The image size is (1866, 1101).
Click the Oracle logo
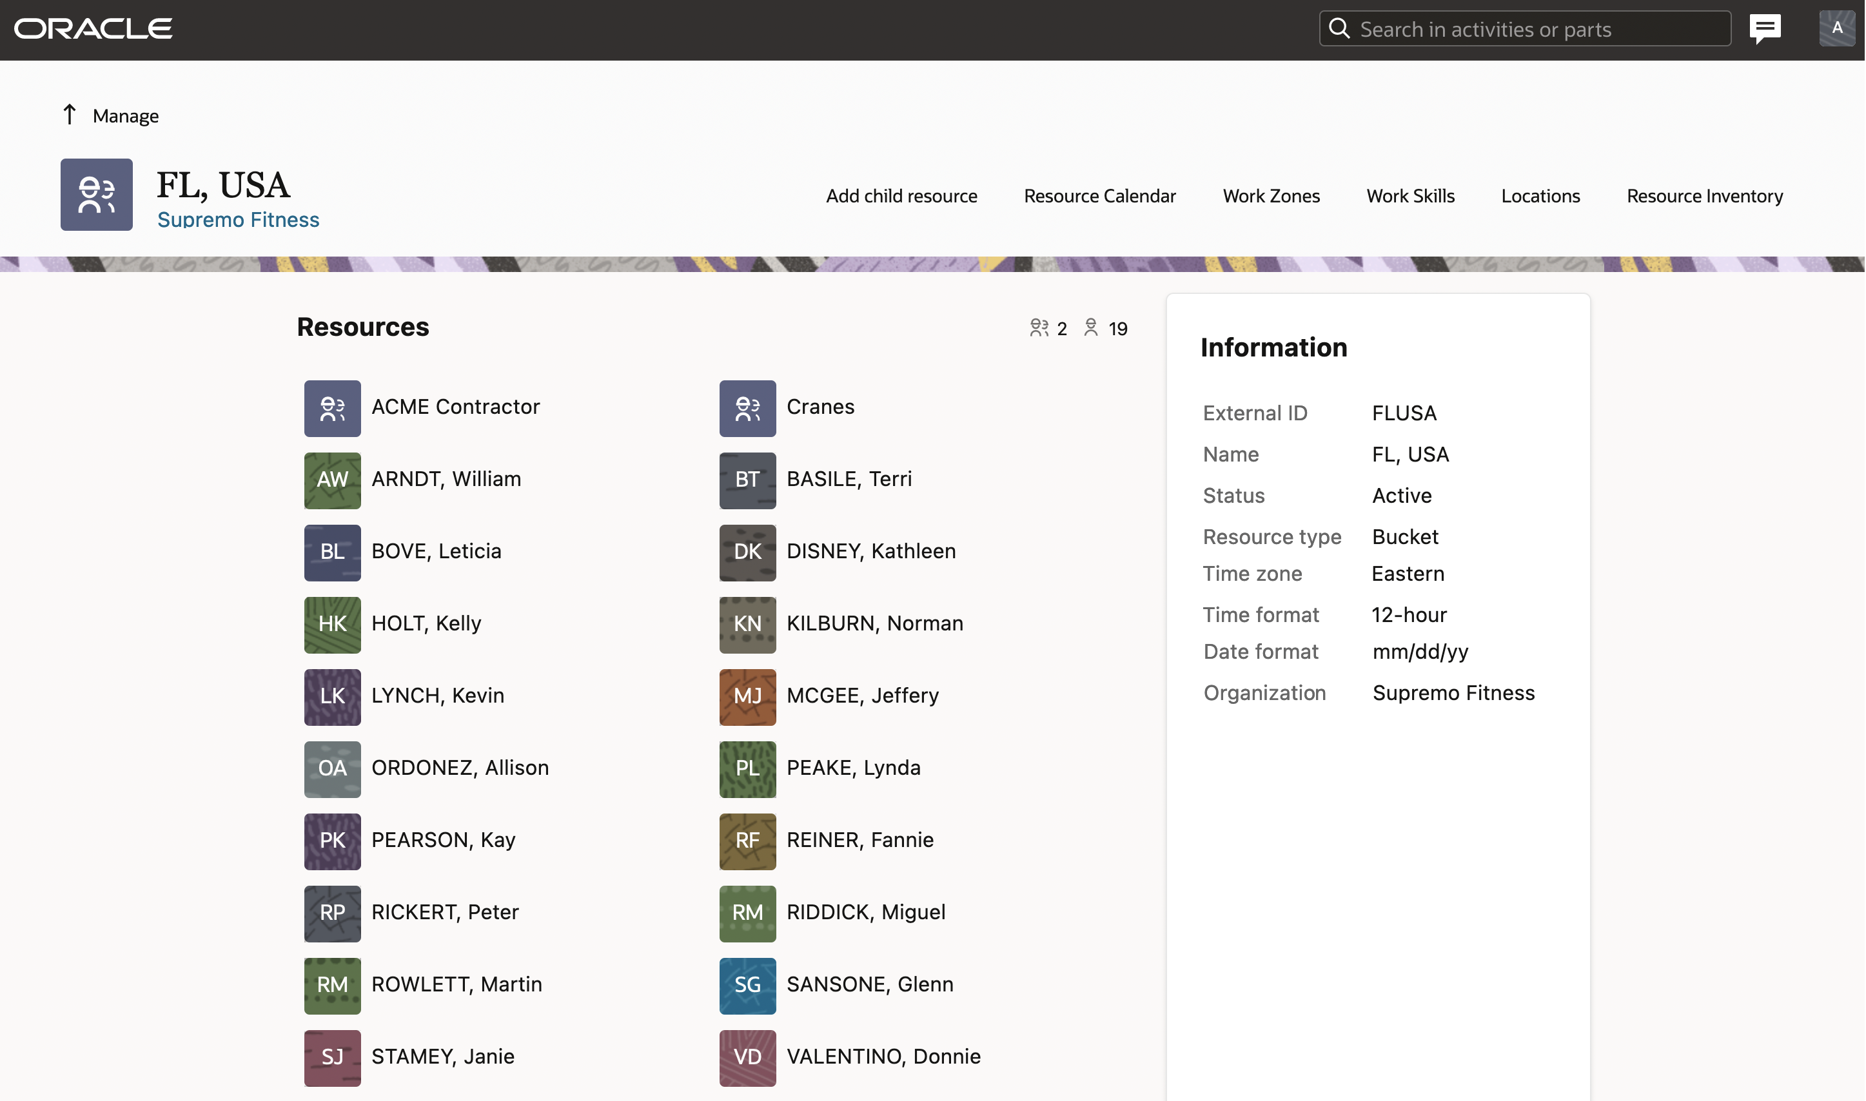93,29
